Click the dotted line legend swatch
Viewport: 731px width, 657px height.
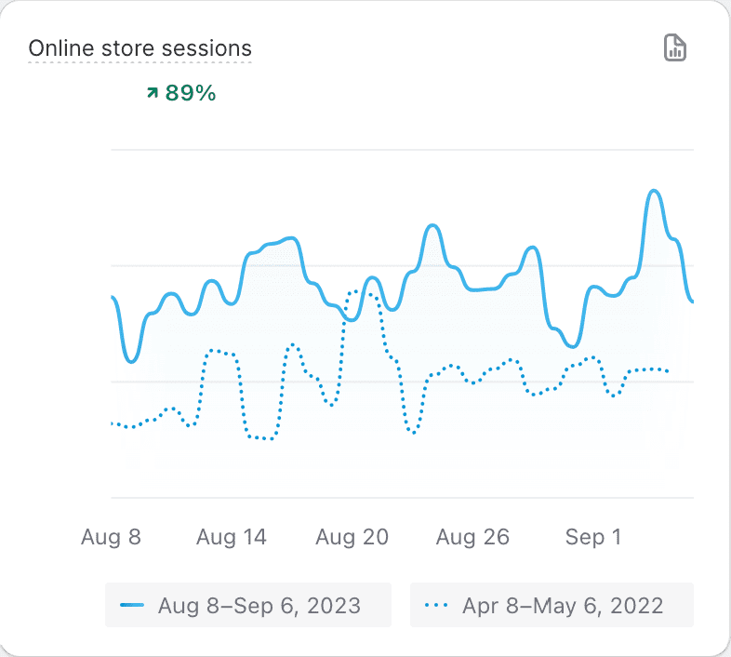pos(436,606)
